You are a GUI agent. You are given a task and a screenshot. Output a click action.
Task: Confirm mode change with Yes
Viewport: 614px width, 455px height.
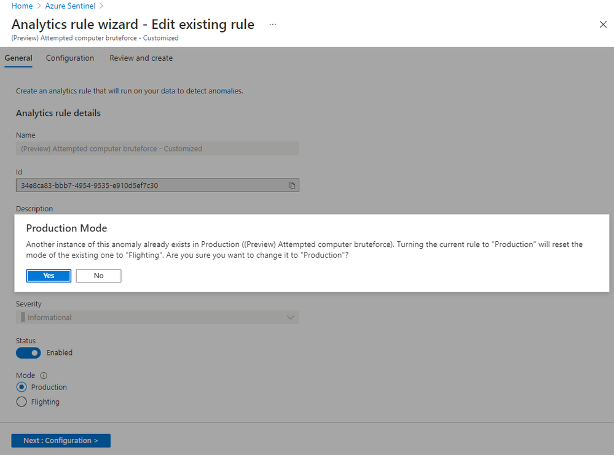coord(49,275)
